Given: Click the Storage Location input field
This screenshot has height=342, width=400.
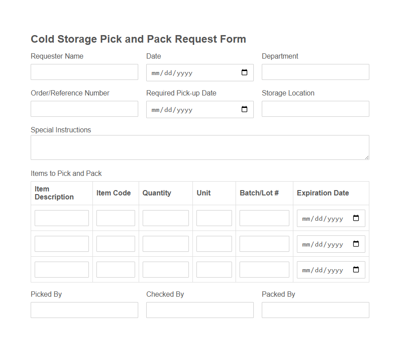Looking at the screenshot, I should 315,109.
